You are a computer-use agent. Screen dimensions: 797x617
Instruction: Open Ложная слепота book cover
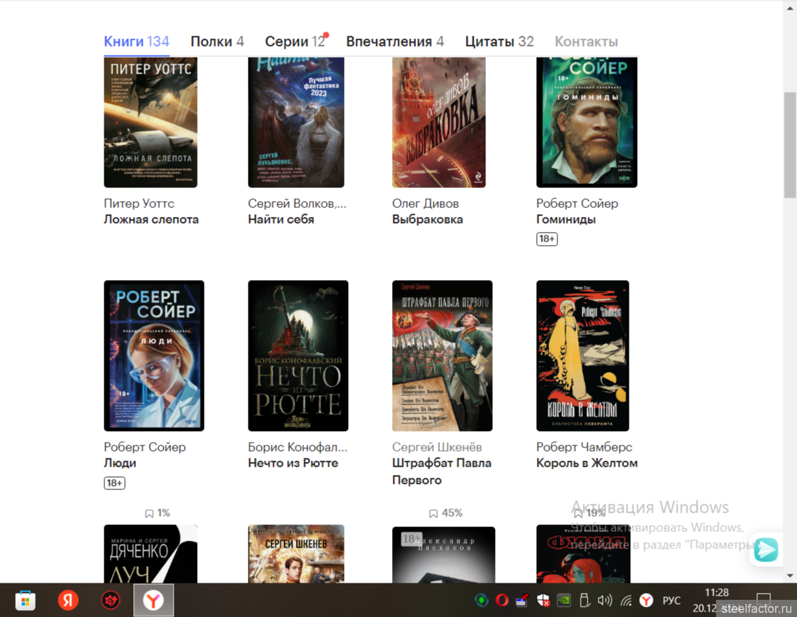click(150, 122)
